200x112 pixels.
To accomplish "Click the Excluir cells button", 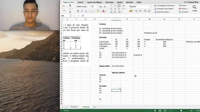I will pyautogui.click(x=184, y=9).
